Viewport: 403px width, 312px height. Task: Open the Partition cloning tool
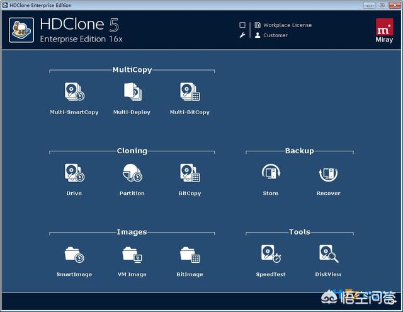[132, 173]
